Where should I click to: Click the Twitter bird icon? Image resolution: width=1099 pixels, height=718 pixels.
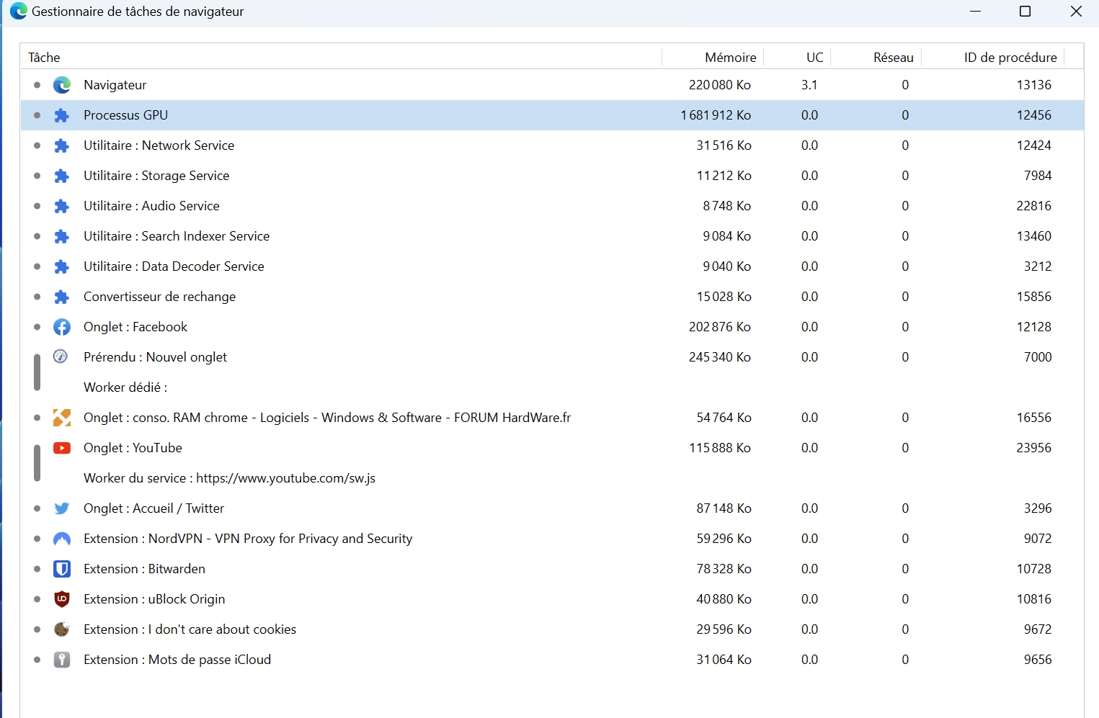click(x=62, y=508)
